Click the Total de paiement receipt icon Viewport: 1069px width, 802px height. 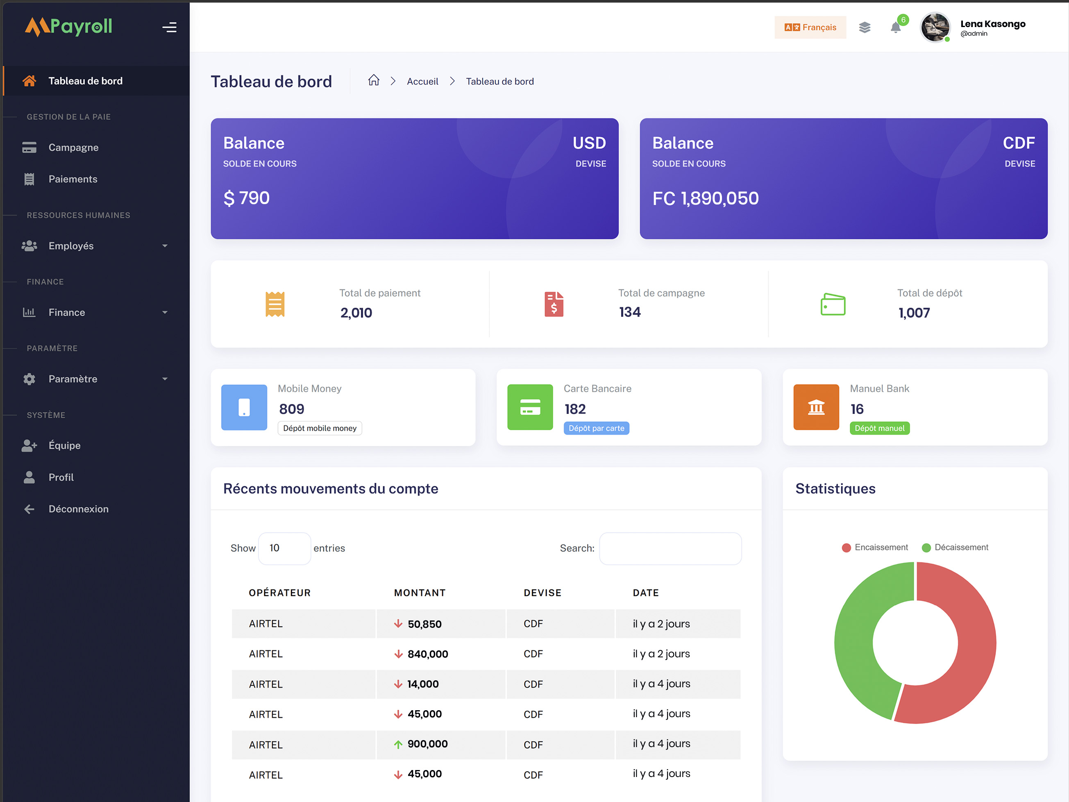coord(275,304)
